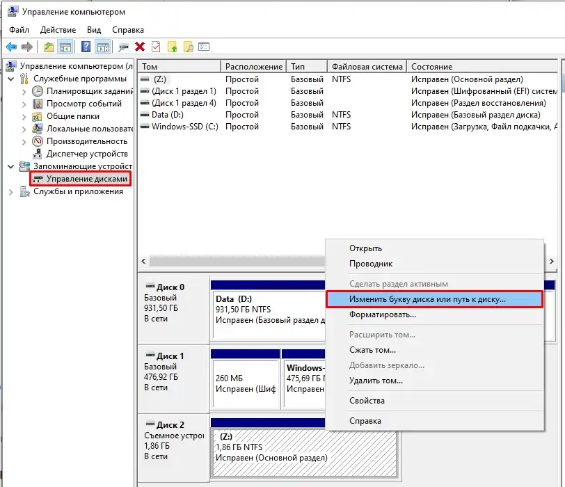Click the checklist settings icon in toolbar
Screen dimensions: 565x487
pos(204,47)
